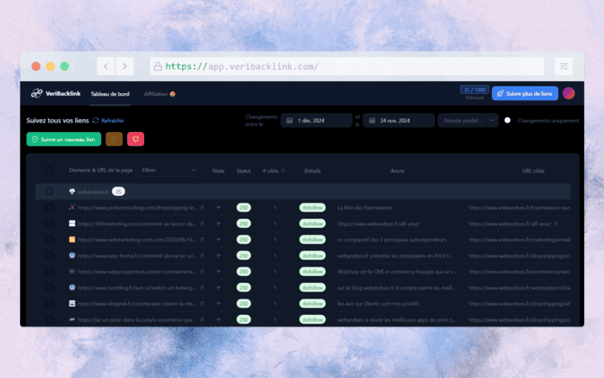Check the select-all checkbox in table header
Screen dimensions: 604x378
[x=49, y=170]
